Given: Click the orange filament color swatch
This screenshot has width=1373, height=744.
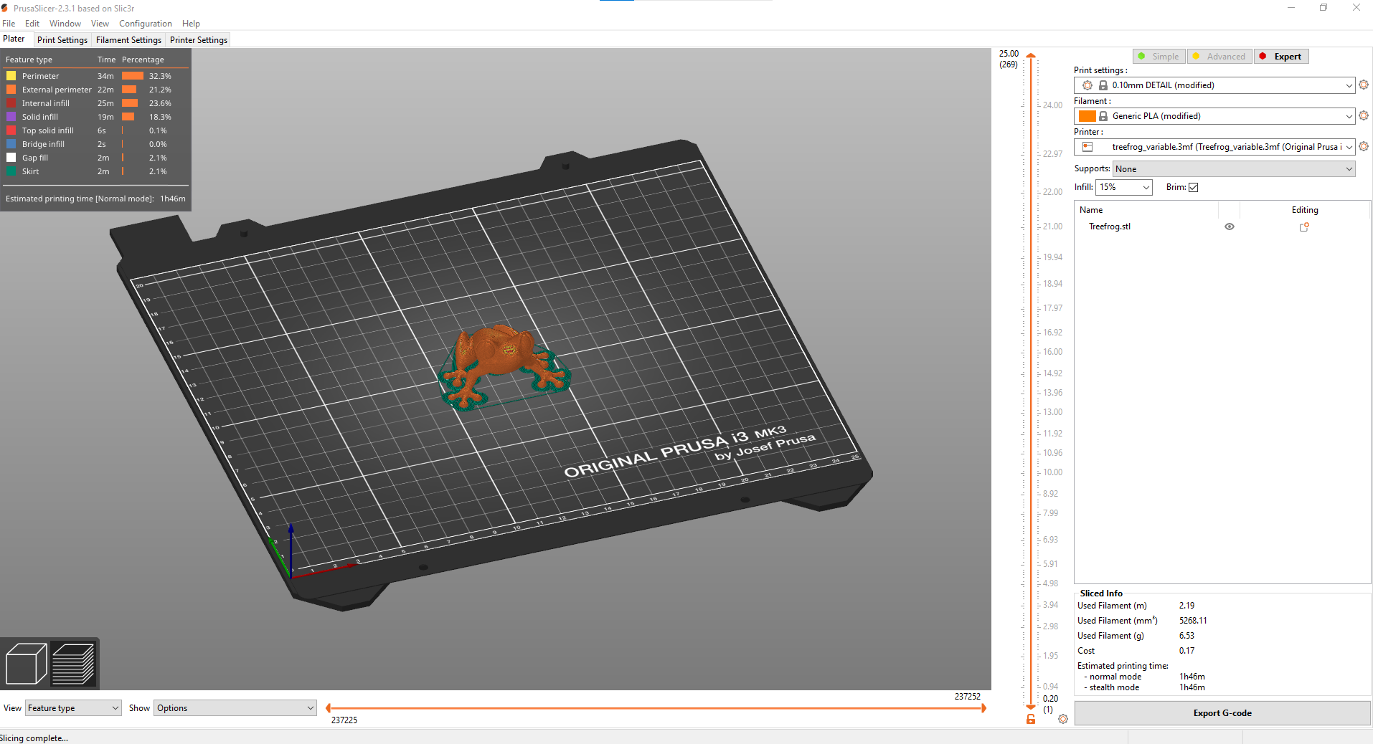Looking at the screenshot, I should pyautogui.click(x=1087, y=116).
